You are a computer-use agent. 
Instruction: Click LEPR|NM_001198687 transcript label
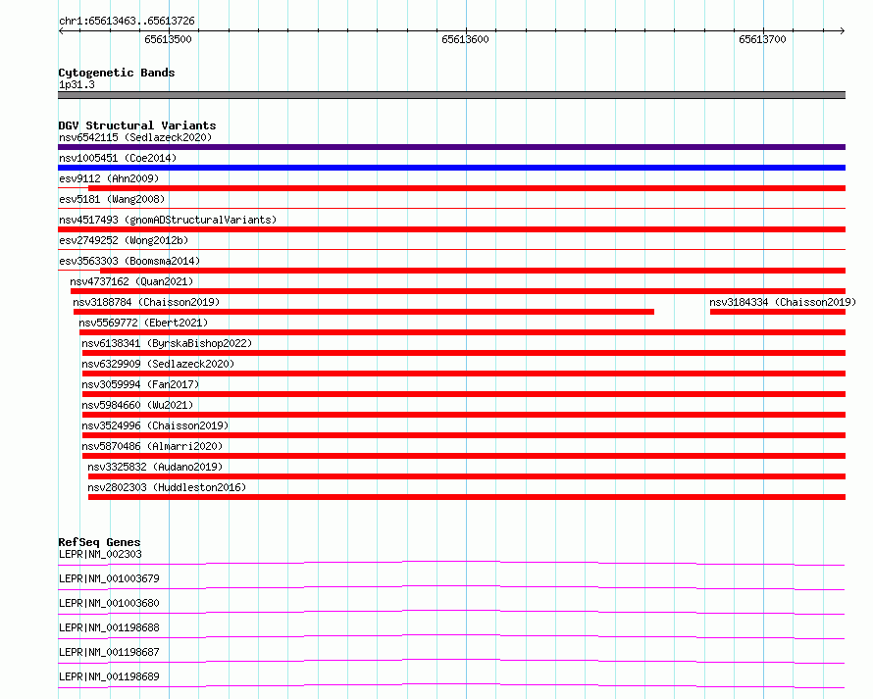tap(109, 652)
